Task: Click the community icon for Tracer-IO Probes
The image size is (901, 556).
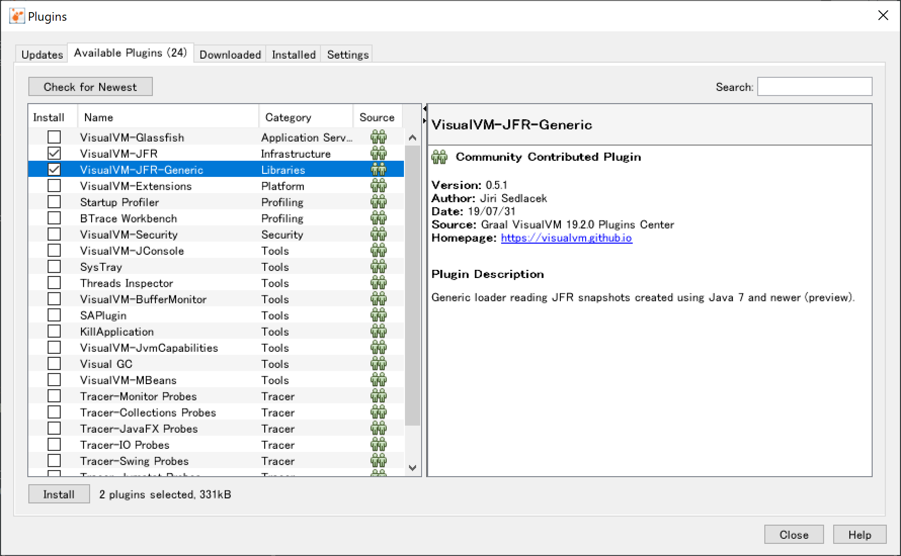Action: coord(378,444)
